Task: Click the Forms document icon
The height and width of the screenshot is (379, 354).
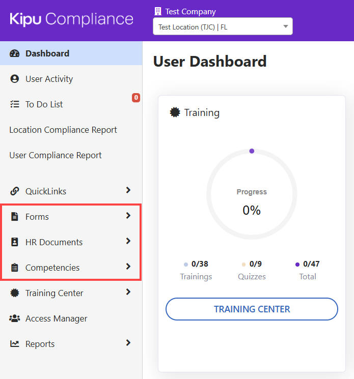Action: (15, 217)
